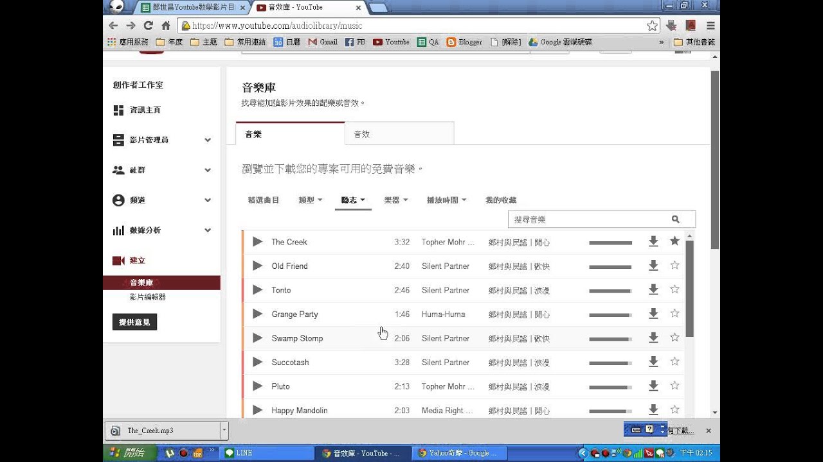
Task: Download the Succotash track
Action: [653, 362]
